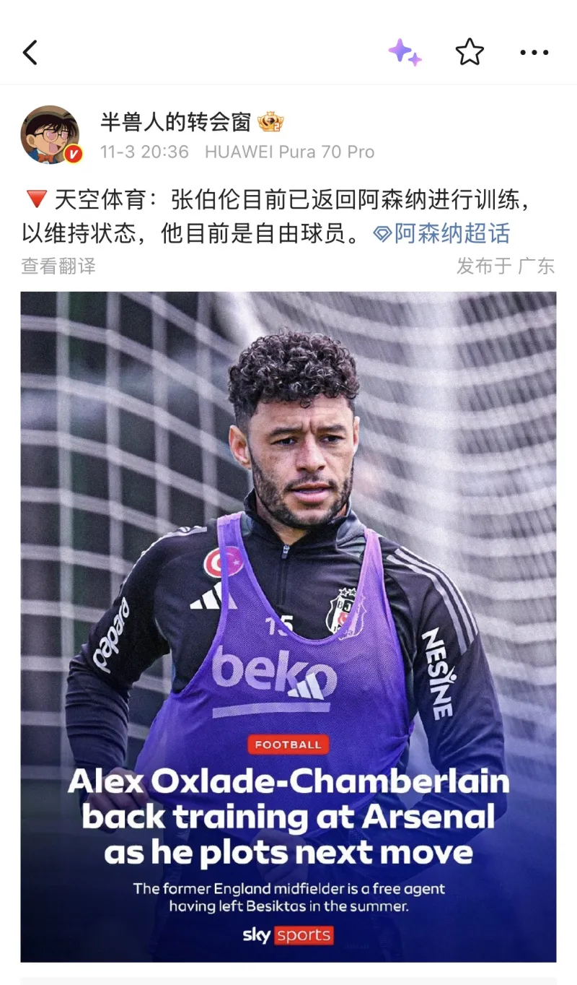Tap the gold crown membership badge

click(270, 122)
